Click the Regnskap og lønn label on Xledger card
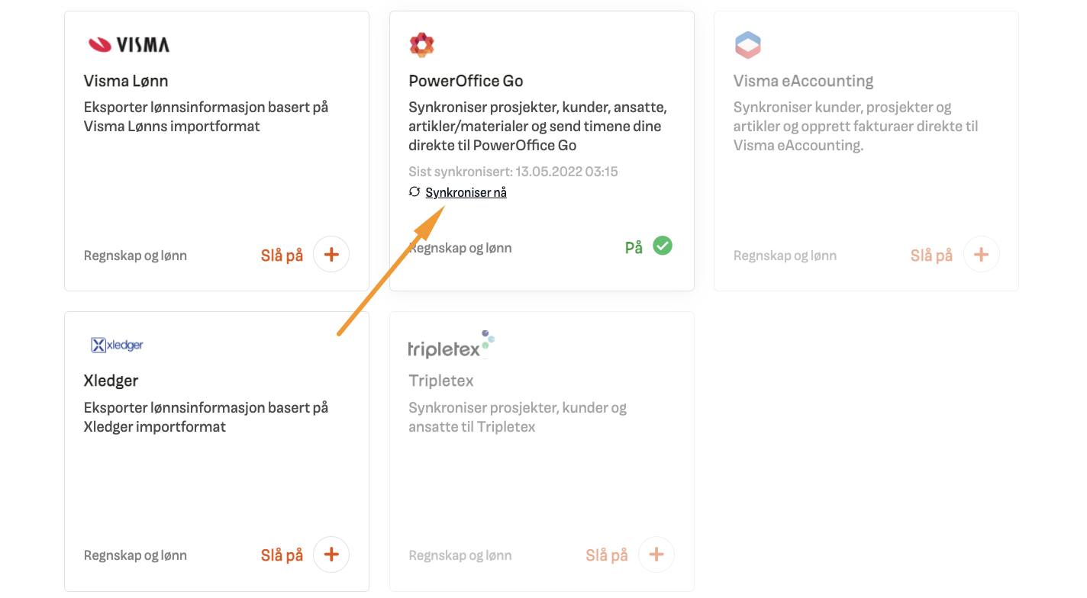Screen dimensions: 1087x598 coord(135,555)
